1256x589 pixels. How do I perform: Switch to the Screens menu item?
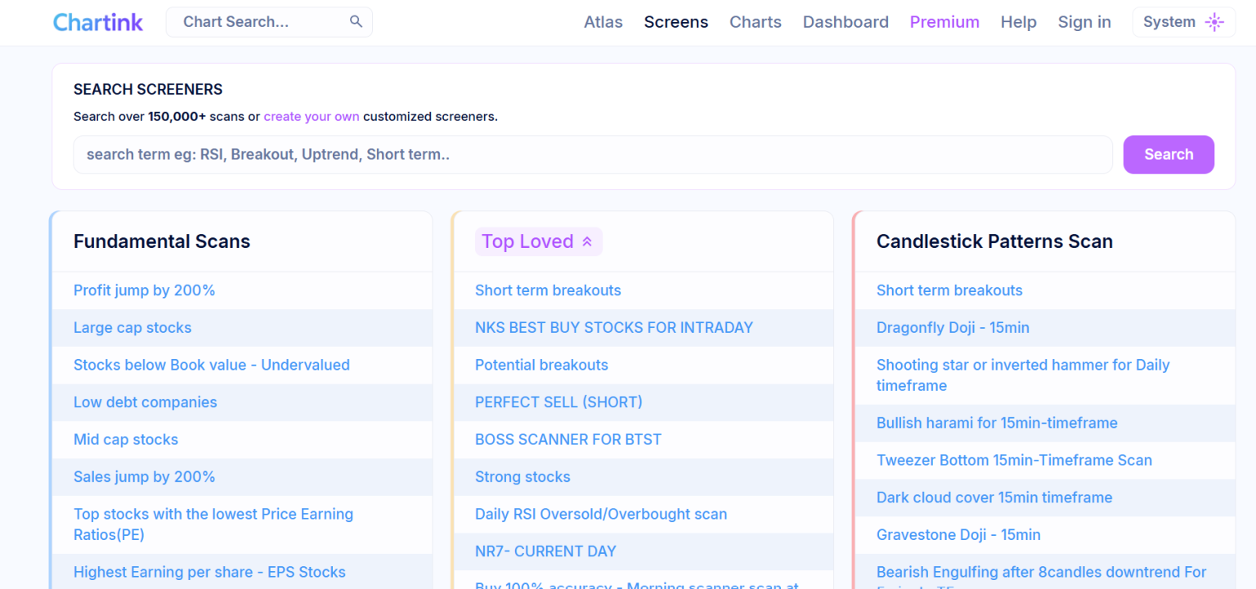(675, 22)
